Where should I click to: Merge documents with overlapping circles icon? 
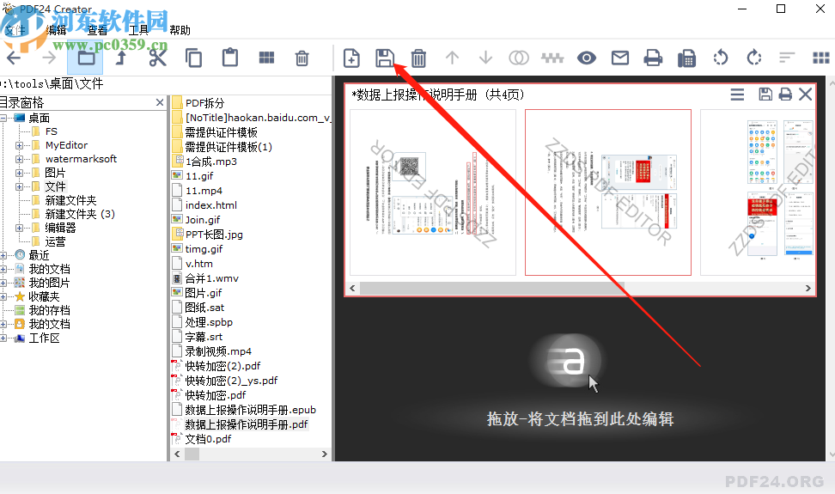pos(519,58)
